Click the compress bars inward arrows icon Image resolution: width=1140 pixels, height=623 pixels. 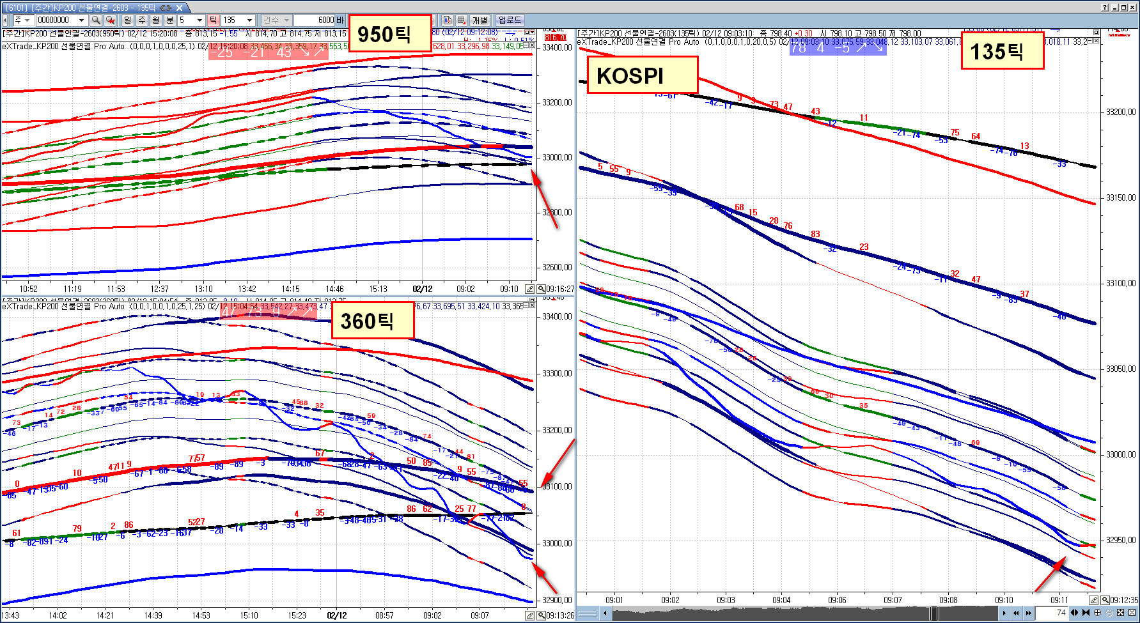click(1086, 613)
